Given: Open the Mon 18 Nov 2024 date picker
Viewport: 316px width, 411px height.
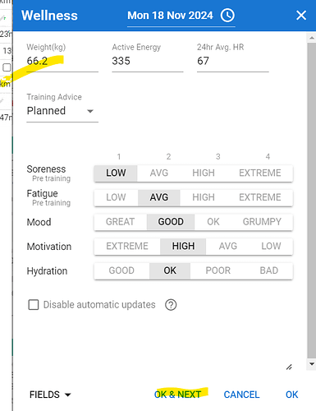Looking at the screenshot, I should 170,16.
